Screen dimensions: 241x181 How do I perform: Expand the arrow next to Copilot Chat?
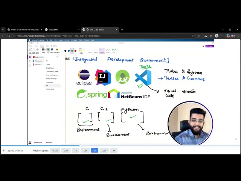(238, 36)
